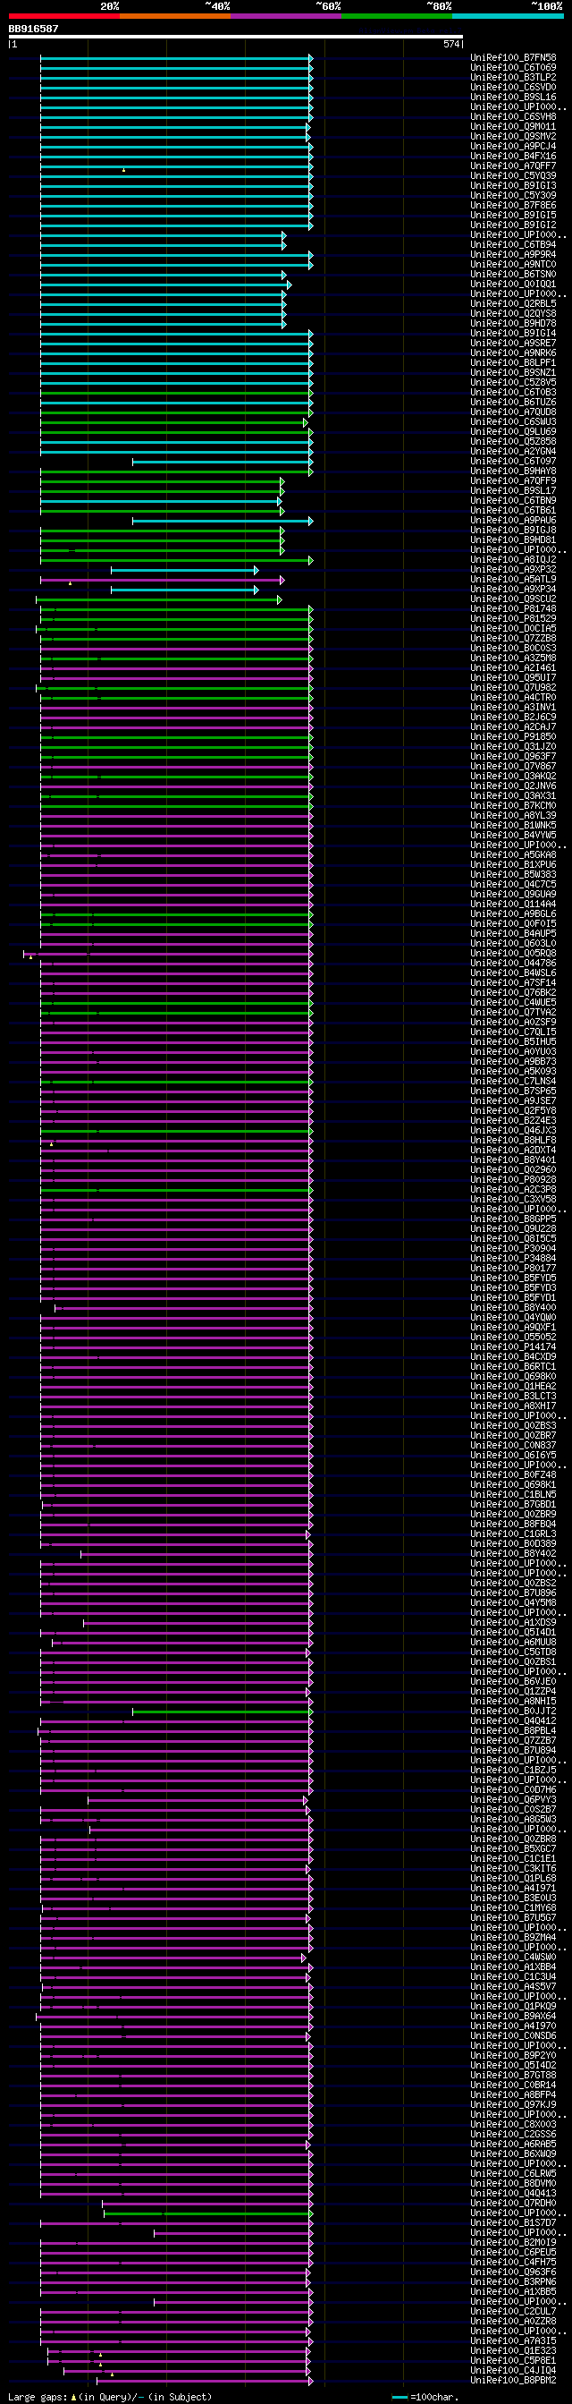
Task: Select hit label UniRef100_Q7U982
Action: (513, 688)
